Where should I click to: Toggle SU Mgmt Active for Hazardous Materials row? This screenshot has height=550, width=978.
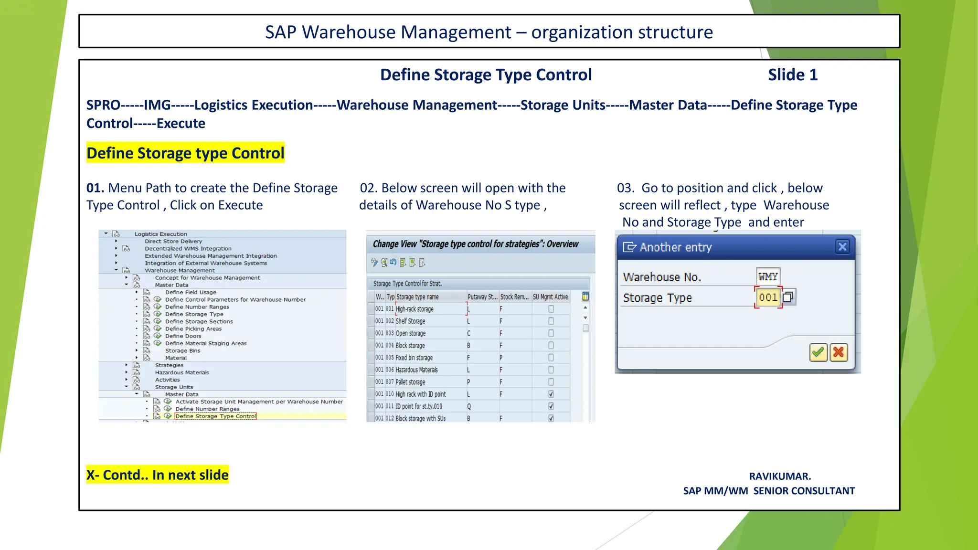coord(551,370)
